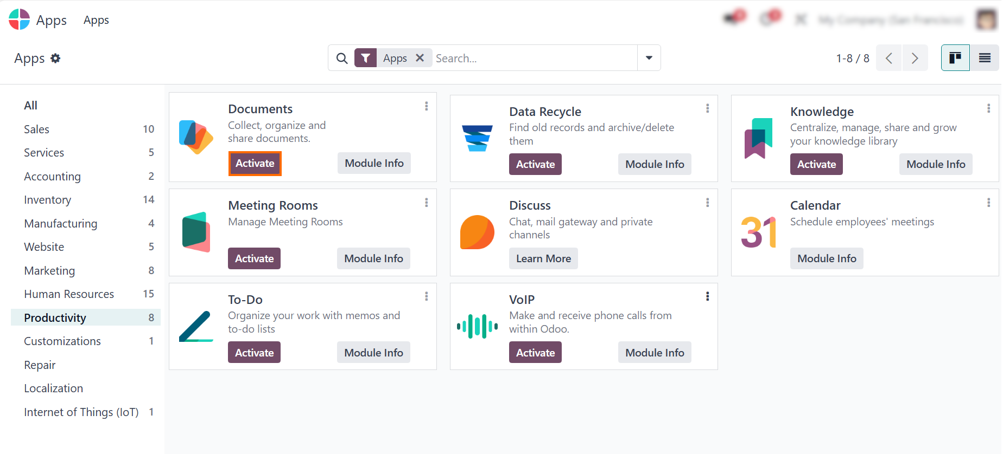Go to previous page of apps
The width and height of the screenshot is (1003, 454).
(x=889, y=58)
